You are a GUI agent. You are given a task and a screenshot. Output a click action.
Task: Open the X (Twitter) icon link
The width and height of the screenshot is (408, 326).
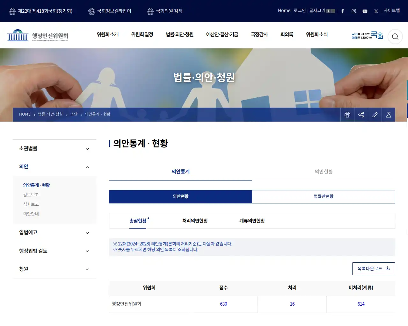[376, 11]
